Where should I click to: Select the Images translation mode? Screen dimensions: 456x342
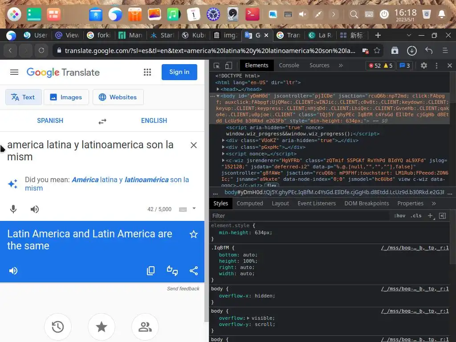(66, 97)
